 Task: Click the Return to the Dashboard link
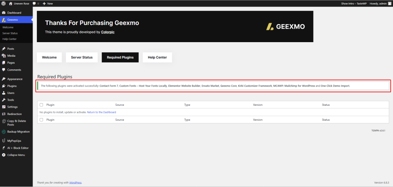(x=101, y=112)
